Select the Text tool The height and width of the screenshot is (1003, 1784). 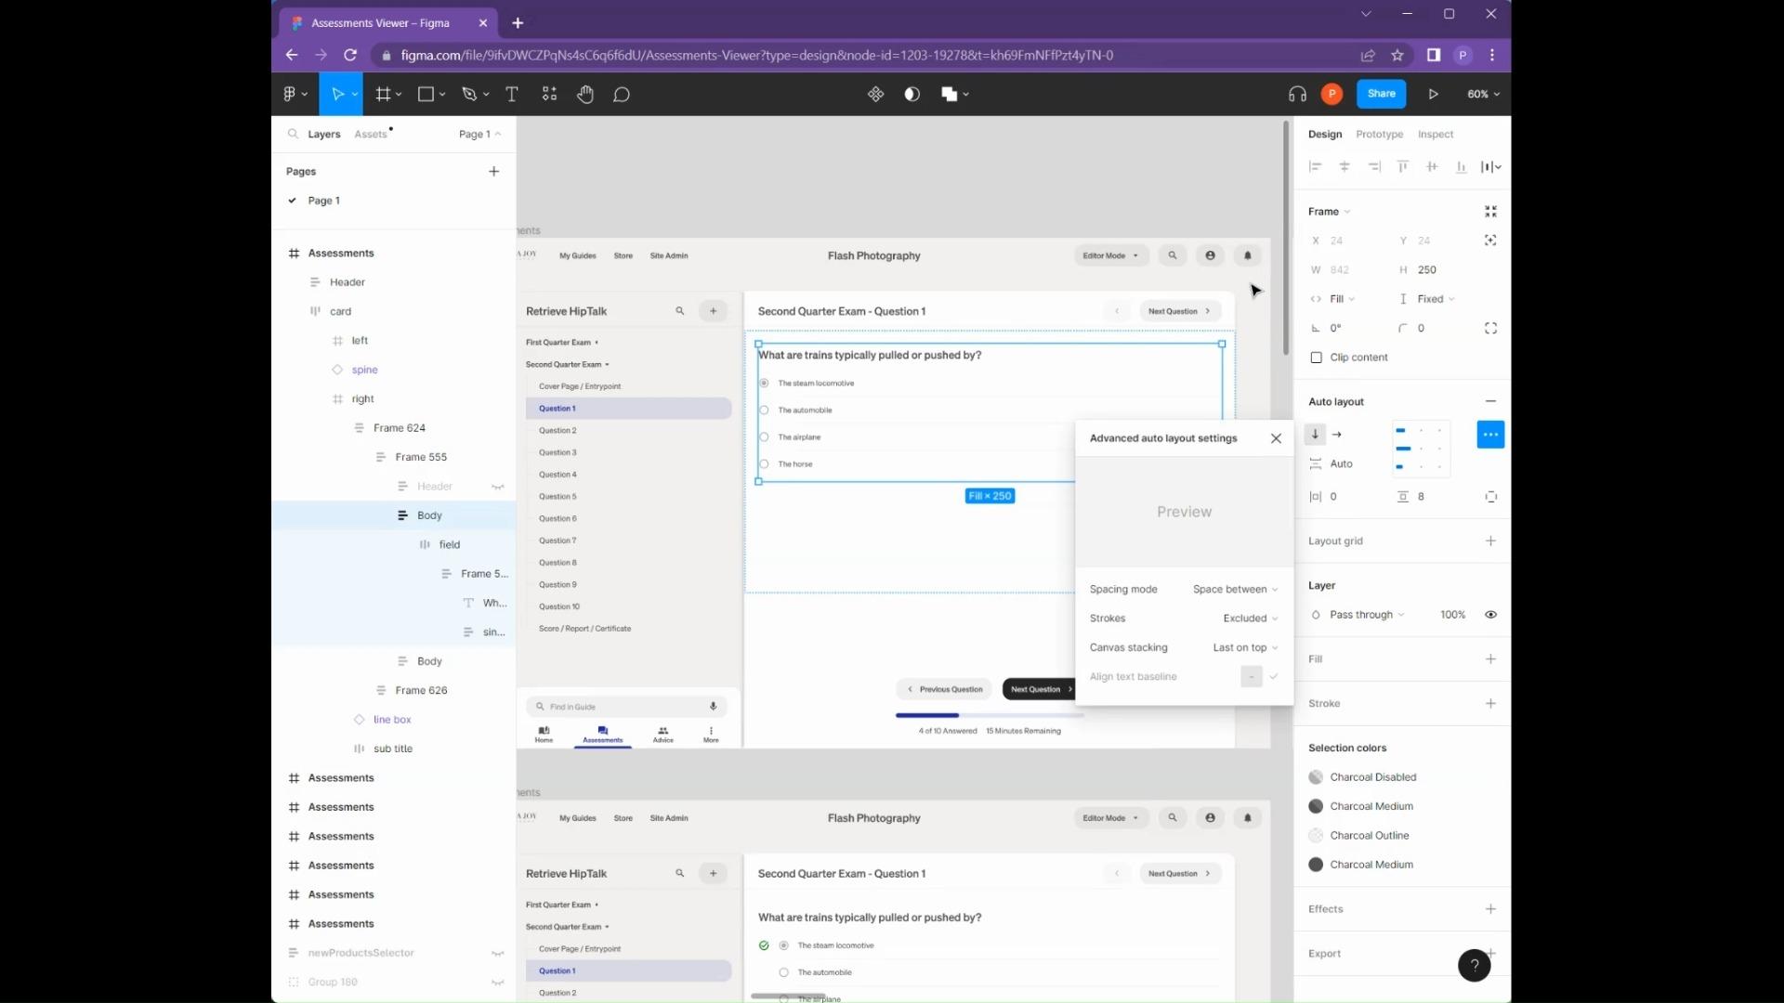[511, 94]
